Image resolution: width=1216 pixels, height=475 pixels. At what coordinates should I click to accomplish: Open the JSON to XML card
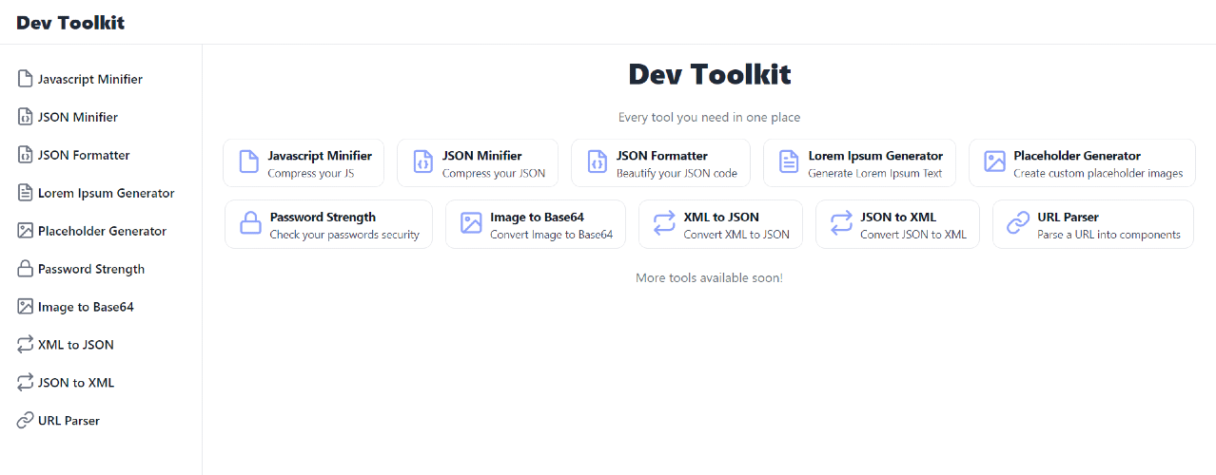click(897, 224)
